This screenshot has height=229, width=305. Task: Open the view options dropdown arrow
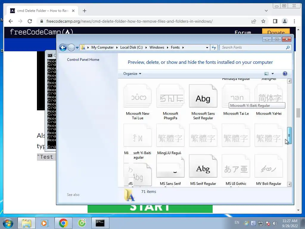click(x=273, y=74)
